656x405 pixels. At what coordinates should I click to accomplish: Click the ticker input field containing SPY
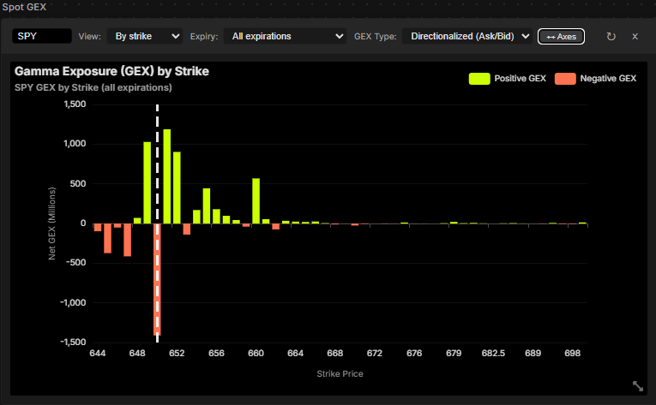coord(41,37)
